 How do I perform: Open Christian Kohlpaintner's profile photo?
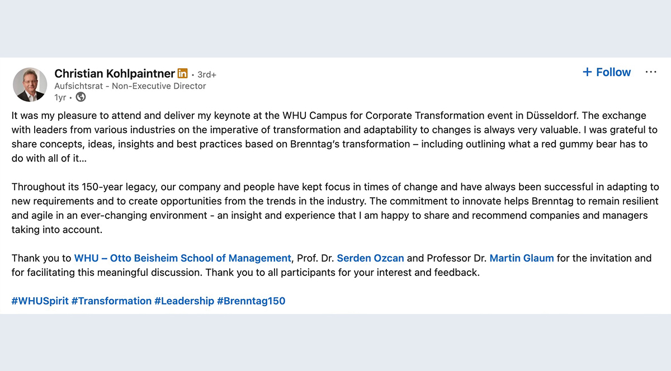30,85
